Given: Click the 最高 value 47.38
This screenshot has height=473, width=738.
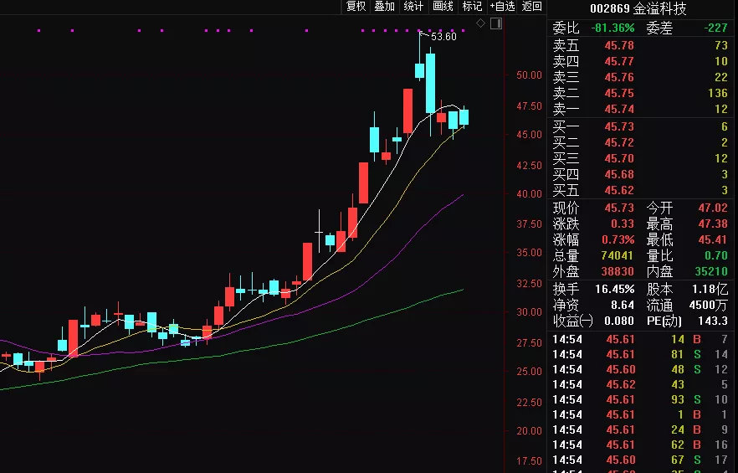Looking at the screenshot, I should tap(713, 224).
